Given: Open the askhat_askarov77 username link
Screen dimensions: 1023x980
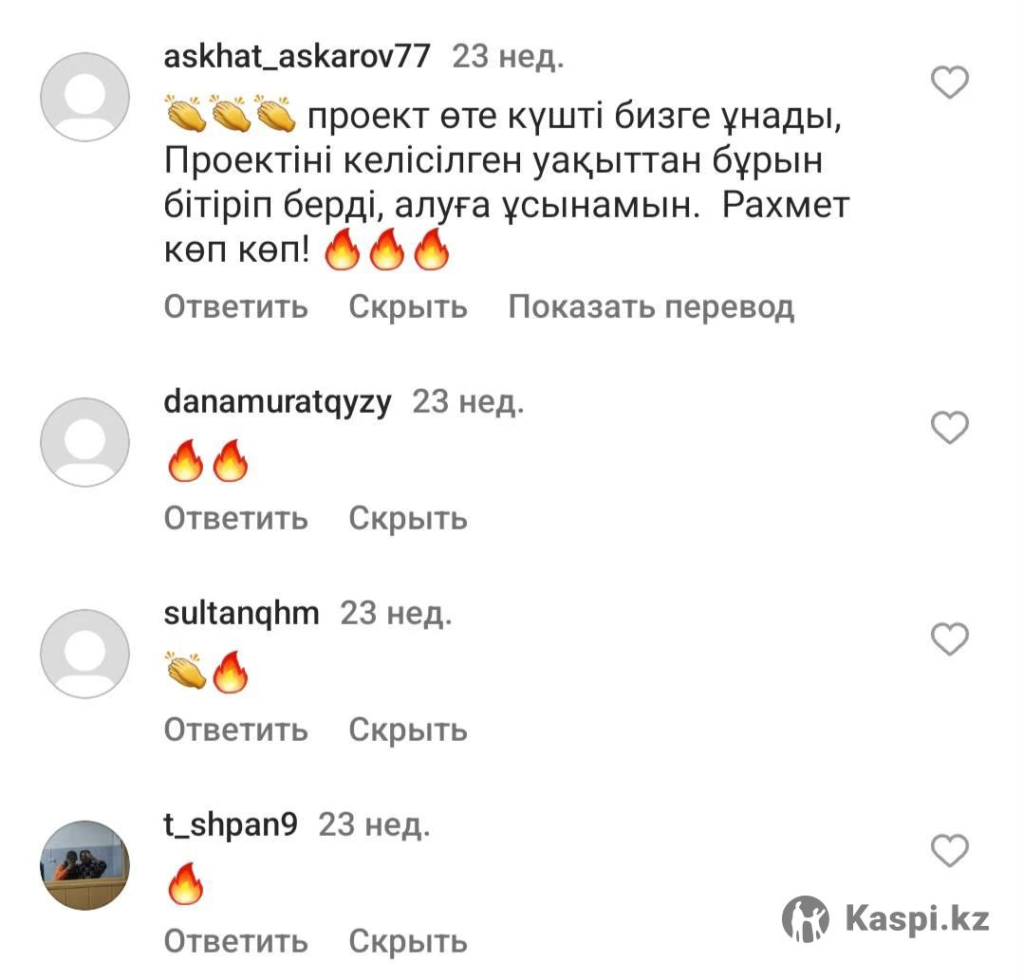Looking at the screenshot, I should 297,57.
